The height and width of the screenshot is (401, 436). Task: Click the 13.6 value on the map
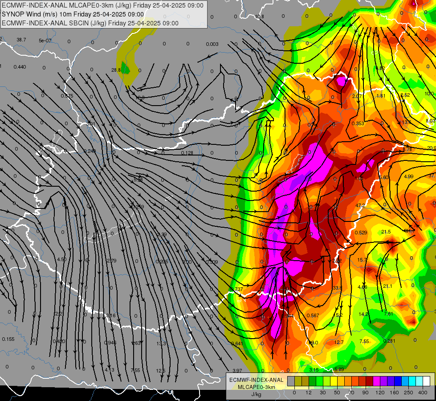tap(407, 122)
